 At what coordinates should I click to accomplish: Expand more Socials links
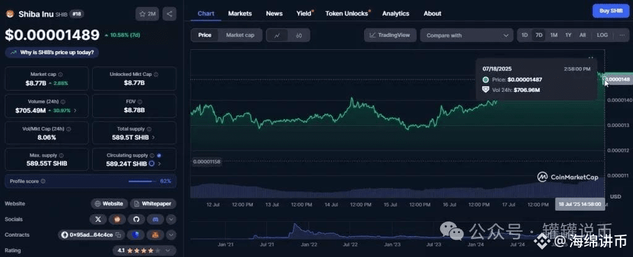[x=171, y=219]
